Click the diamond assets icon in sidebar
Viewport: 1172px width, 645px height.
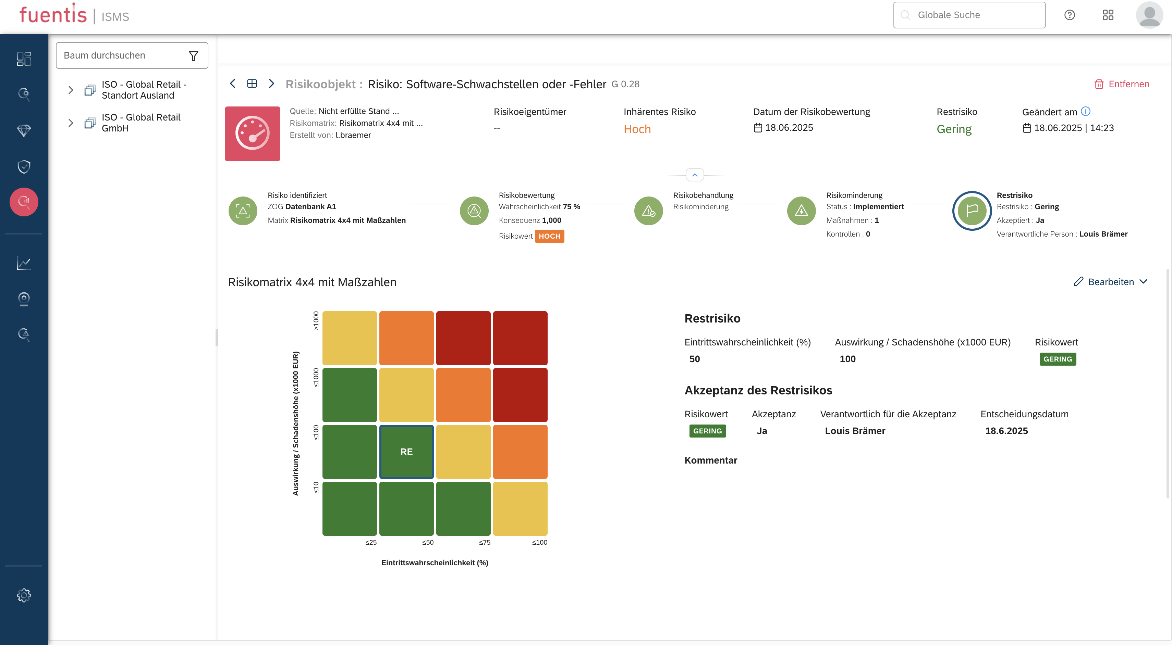tap(24, 130)
